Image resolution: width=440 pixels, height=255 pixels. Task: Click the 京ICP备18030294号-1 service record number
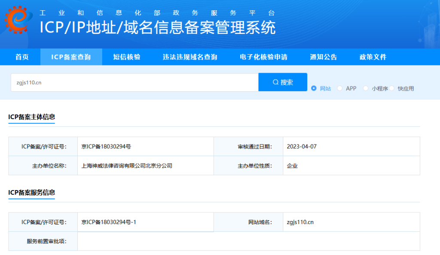(x=109, y=222)
